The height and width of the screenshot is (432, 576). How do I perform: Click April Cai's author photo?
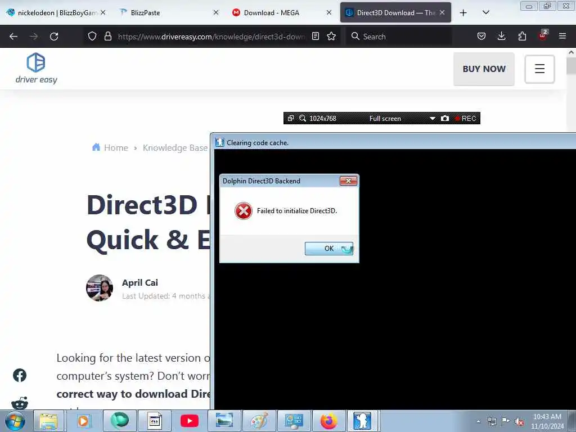100,288
